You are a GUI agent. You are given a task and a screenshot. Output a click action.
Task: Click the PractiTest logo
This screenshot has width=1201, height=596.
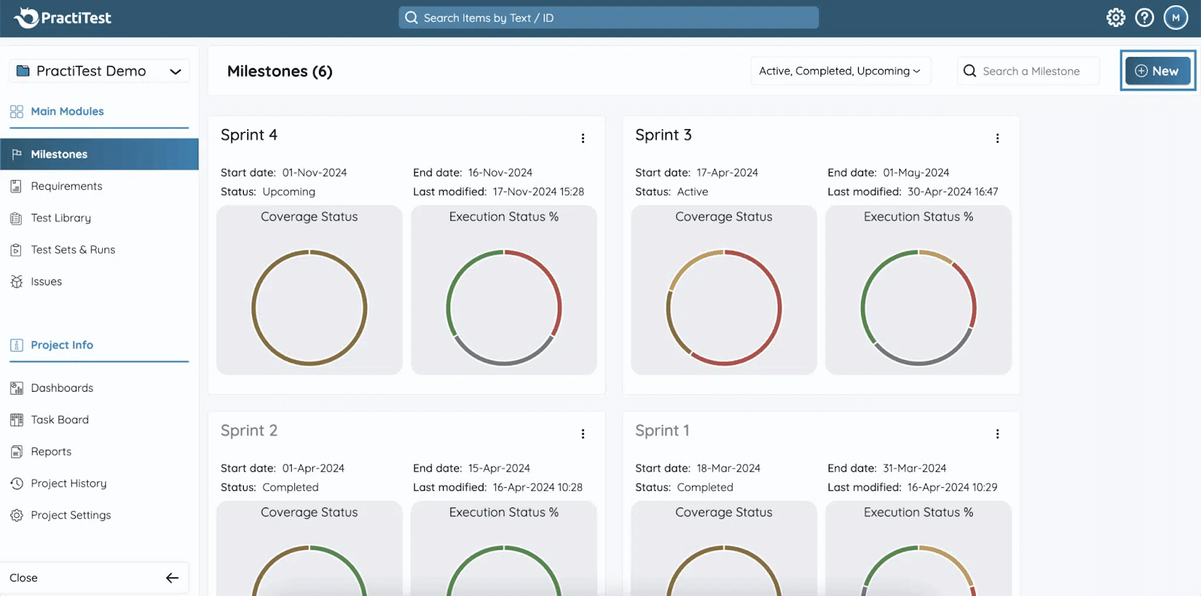pyautogui.click(x=63, y=17)
